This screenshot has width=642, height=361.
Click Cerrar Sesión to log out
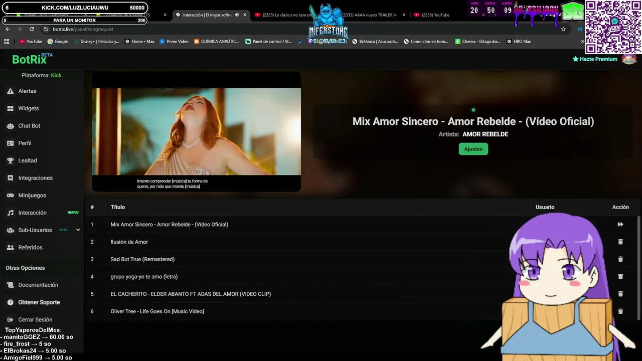tap(35, 320)
